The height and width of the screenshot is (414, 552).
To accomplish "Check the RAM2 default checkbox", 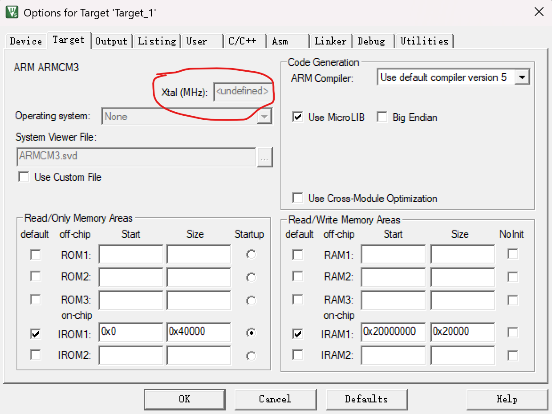I will pos(297,276).
